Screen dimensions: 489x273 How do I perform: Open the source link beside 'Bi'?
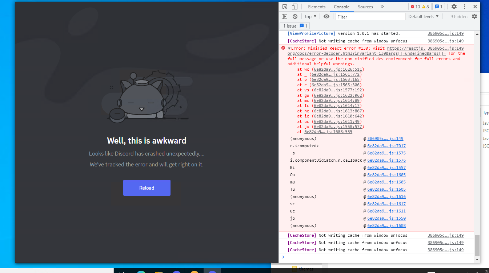(386, 167)
